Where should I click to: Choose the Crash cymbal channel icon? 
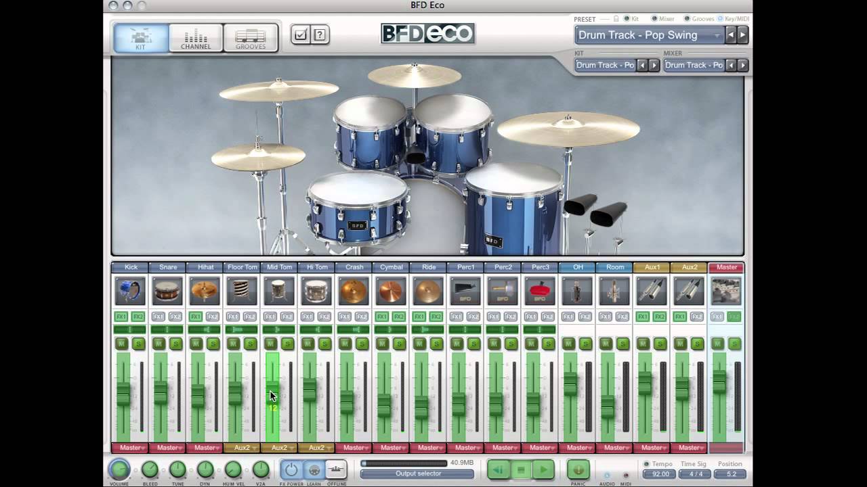tap(354, 291)
